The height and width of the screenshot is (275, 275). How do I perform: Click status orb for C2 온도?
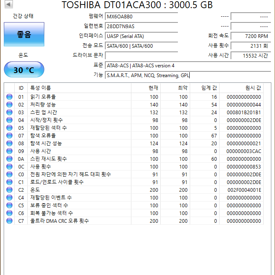[9, 190]
